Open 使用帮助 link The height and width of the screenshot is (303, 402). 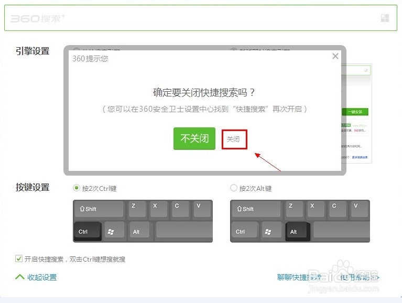(x=360, y=277)
